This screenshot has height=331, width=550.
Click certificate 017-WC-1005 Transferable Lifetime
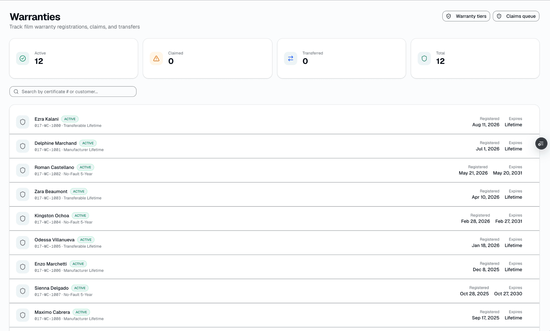pyautogui.click(x=68, y=246)
